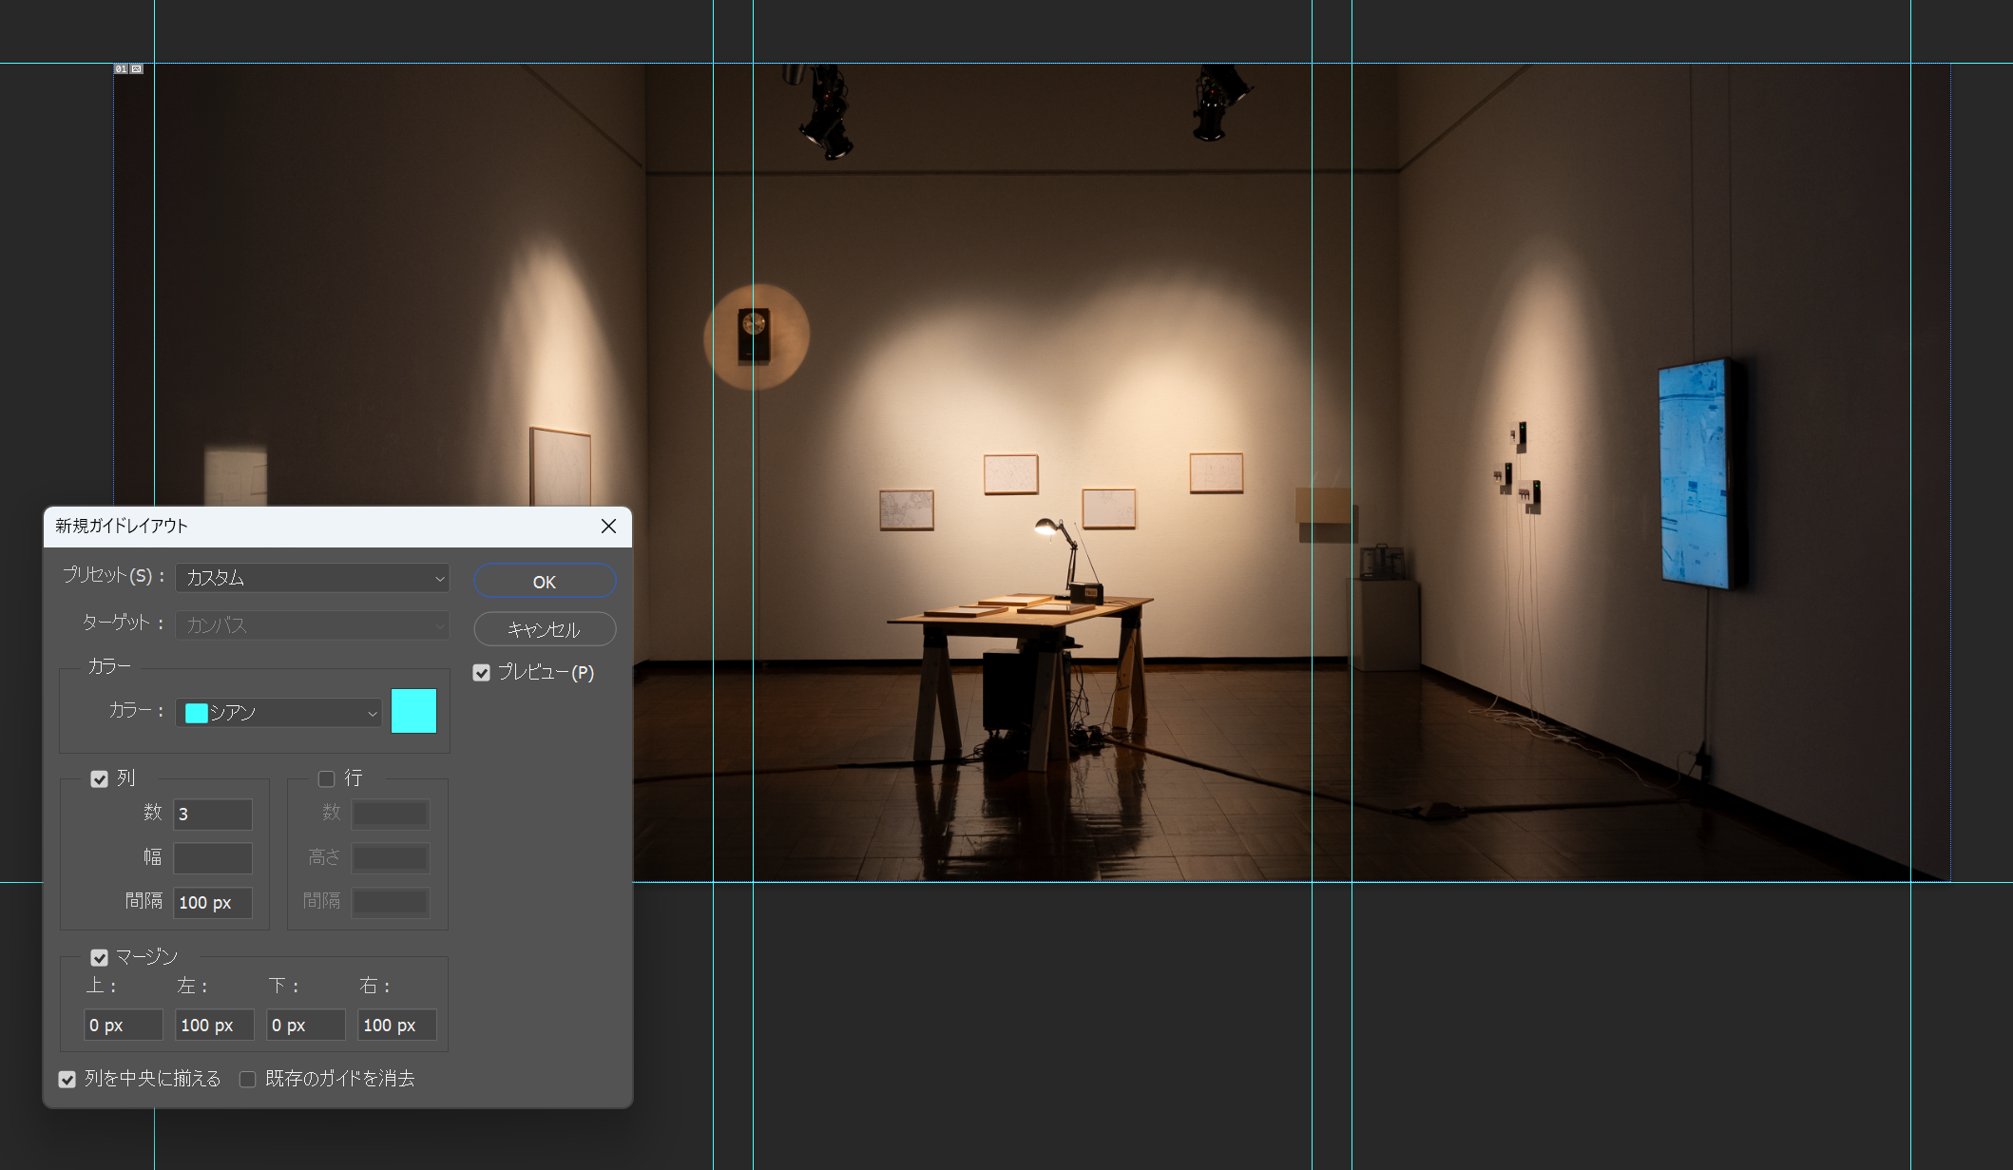
Task: Uncheck the 列 columns checkbox
Action: (x=100, y=779)
